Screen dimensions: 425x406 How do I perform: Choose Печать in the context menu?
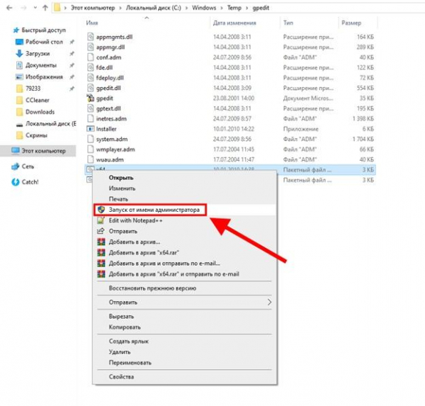[118, 199]
